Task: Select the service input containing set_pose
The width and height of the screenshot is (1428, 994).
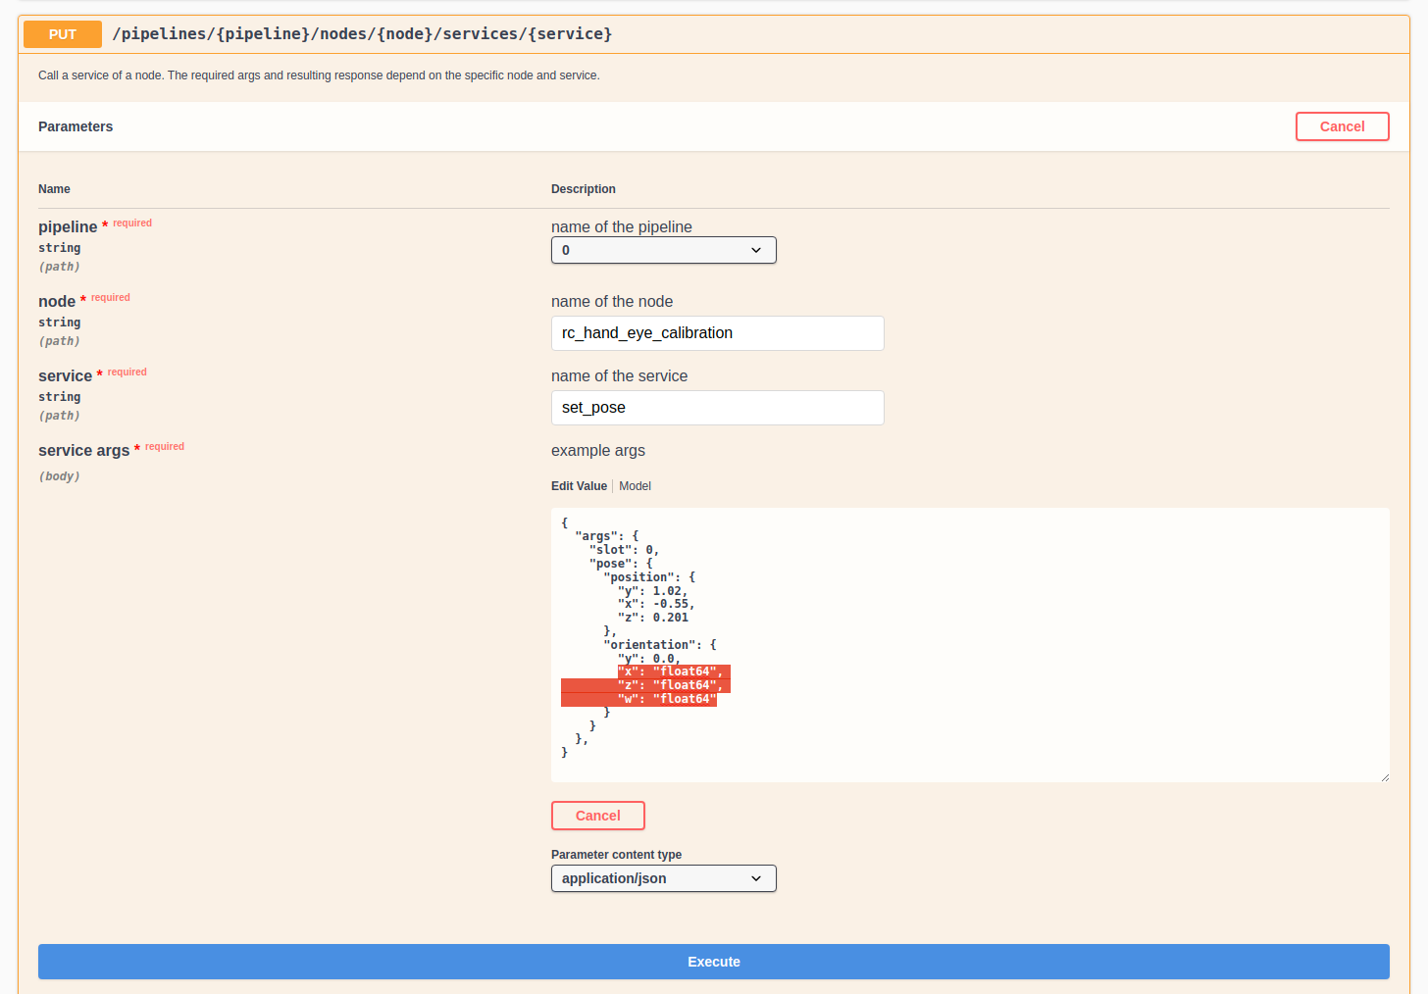Action: [717, 408]
